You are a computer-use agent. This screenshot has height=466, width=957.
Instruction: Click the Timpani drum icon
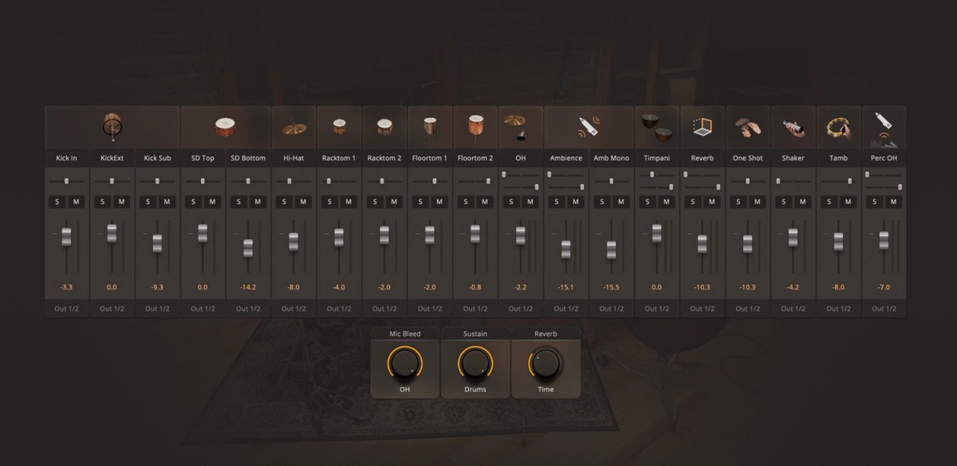pos(656,124)
